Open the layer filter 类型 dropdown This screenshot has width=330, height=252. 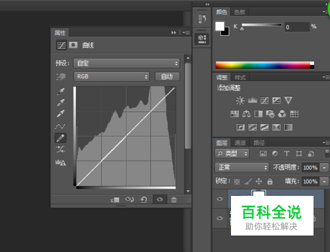(x=232, y=154)
